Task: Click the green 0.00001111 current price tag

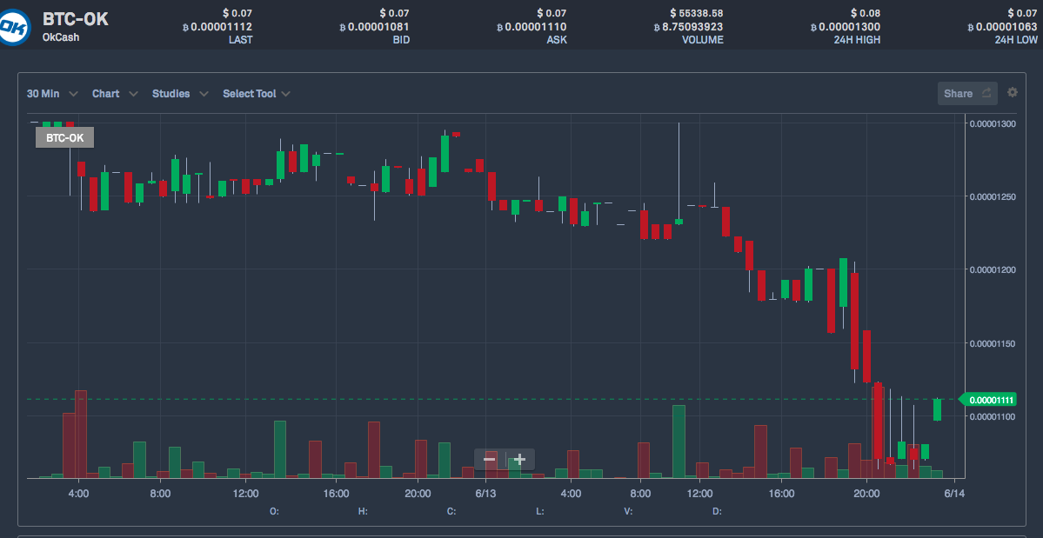Action: click(986, 399)
